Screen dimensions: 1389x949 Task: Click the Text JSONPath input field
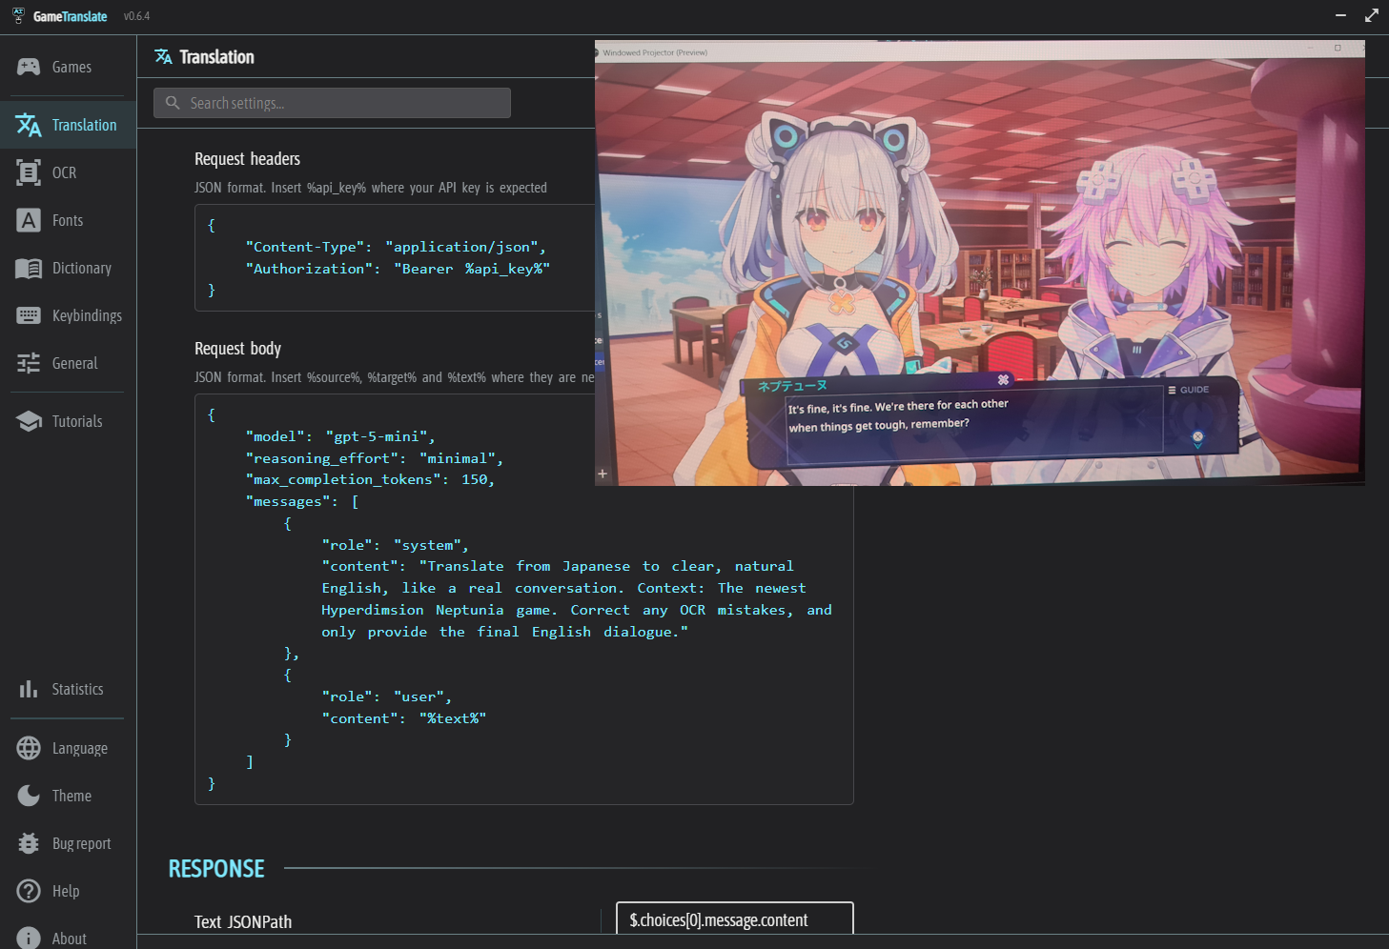(x=735, y=920)
